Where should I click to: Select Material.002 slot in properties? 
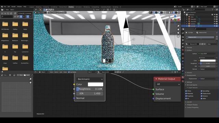point(200,37)
